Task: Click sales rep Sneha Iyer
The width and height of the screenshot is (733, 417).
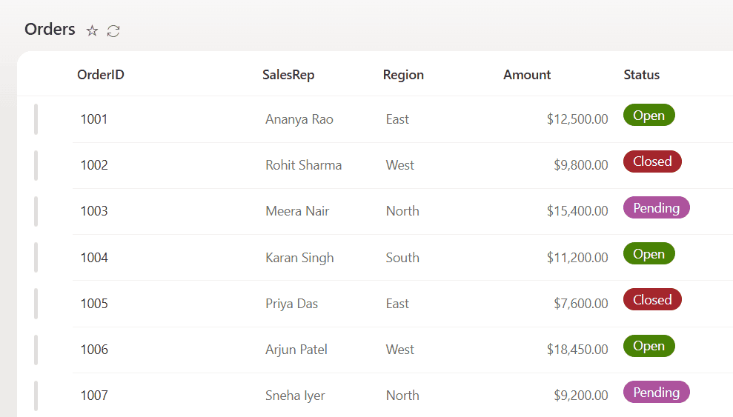Action: pyautogui.click(x=295, y=396)
